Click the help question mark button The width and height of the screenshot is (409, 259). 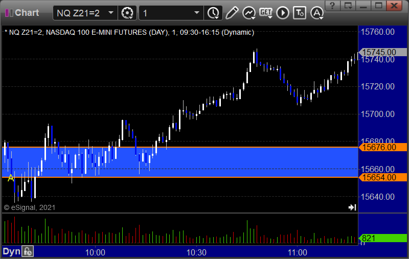point(332,5)
